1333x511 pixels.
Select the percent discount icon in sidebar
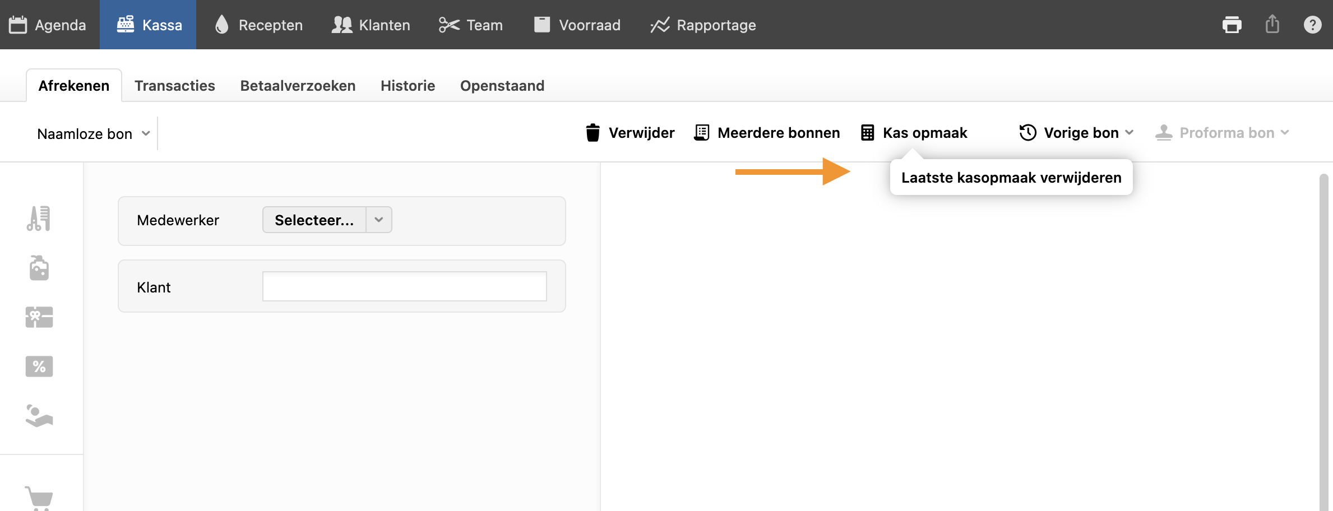click(x=39, y=366)
